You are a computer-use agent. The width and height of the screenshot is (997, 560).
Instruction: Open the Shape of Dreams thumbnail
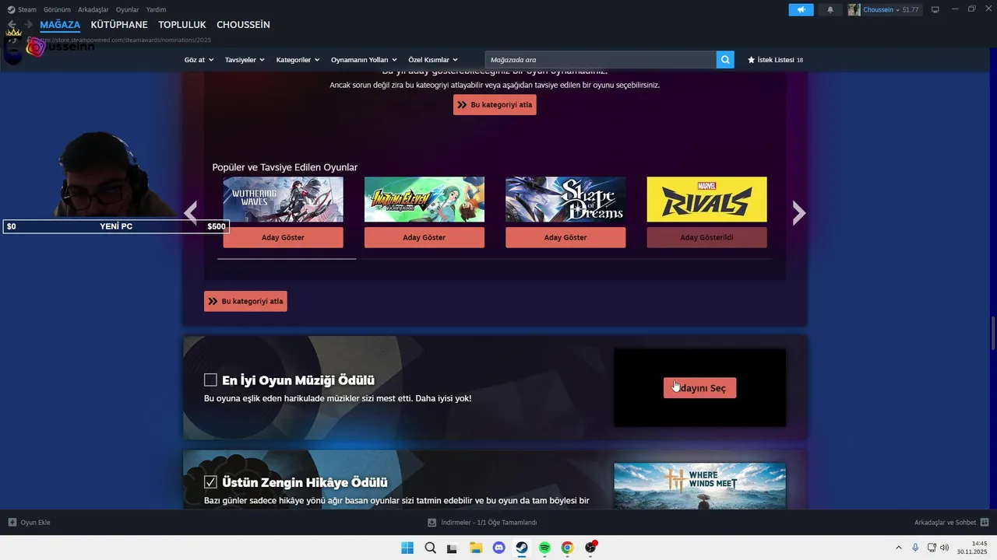coord(565,199)
